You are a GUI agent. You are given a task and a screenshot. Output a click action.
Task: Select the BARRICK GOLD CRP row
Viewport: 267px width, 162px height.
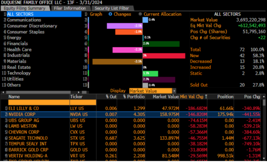(x=130, y=150)
